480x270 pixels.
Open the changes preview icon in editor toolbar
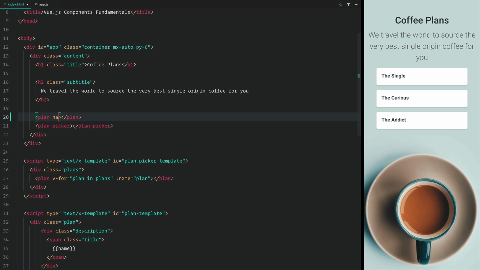pyautogui.click(x=340, y=4)
